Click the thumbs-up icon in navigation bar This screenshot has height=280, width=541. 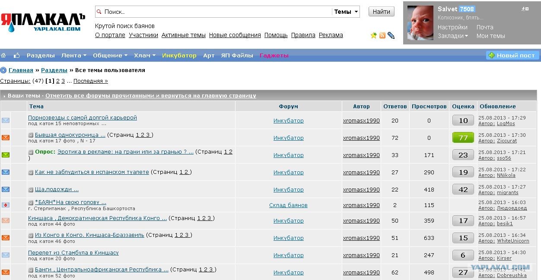click(x=17, y=55)
